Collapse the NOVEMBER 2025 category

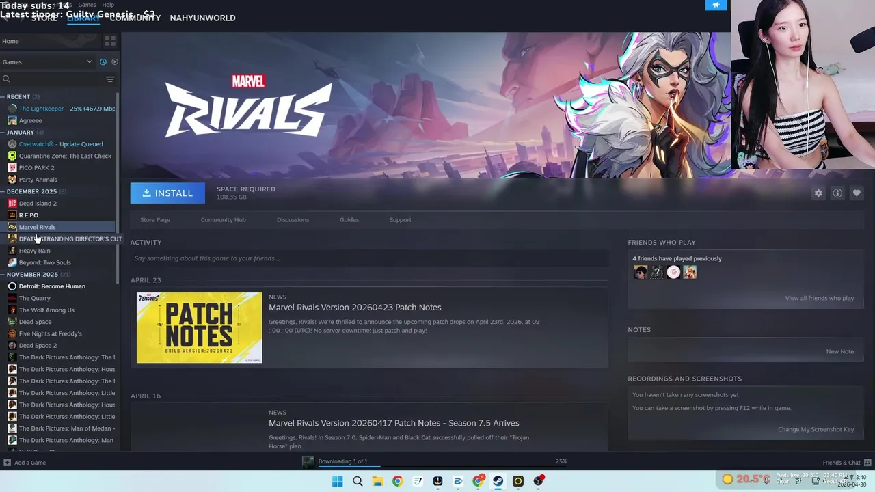(3, 275)
